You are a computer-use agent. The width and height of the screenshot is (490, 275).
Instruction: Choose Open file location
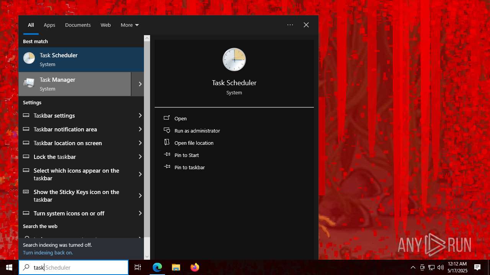pos(194,143)
